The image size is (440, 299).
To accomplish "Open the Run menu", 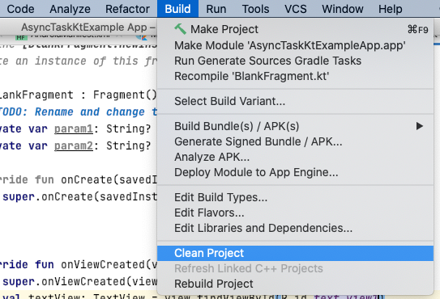I will point(216,9).
